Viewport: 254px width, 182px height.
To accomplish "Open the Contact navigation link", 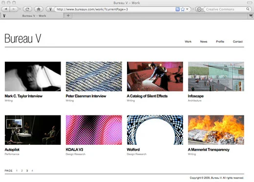I will pos(238,42).
